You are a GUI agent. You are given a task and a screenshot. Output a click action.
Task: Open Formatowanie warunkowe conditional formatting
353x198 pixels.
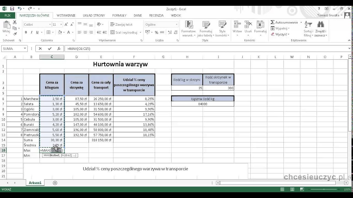(189, 29)
